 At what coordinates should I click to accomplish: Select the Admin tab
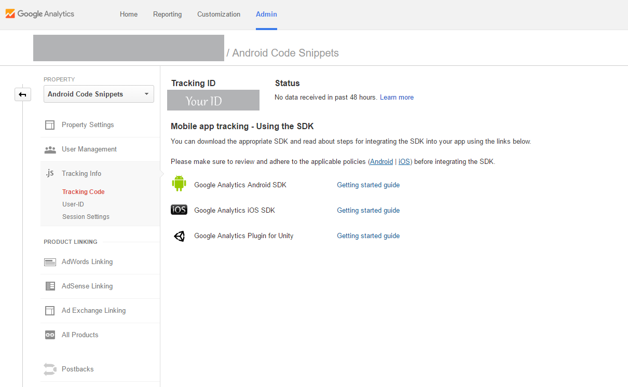tap(266, 15)
